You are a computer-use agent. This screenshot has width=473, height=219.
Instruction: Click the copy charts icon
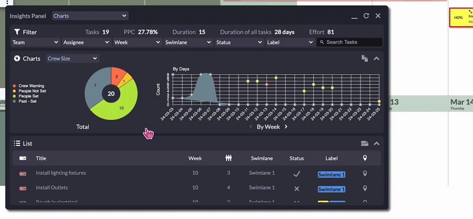(365, 59)
